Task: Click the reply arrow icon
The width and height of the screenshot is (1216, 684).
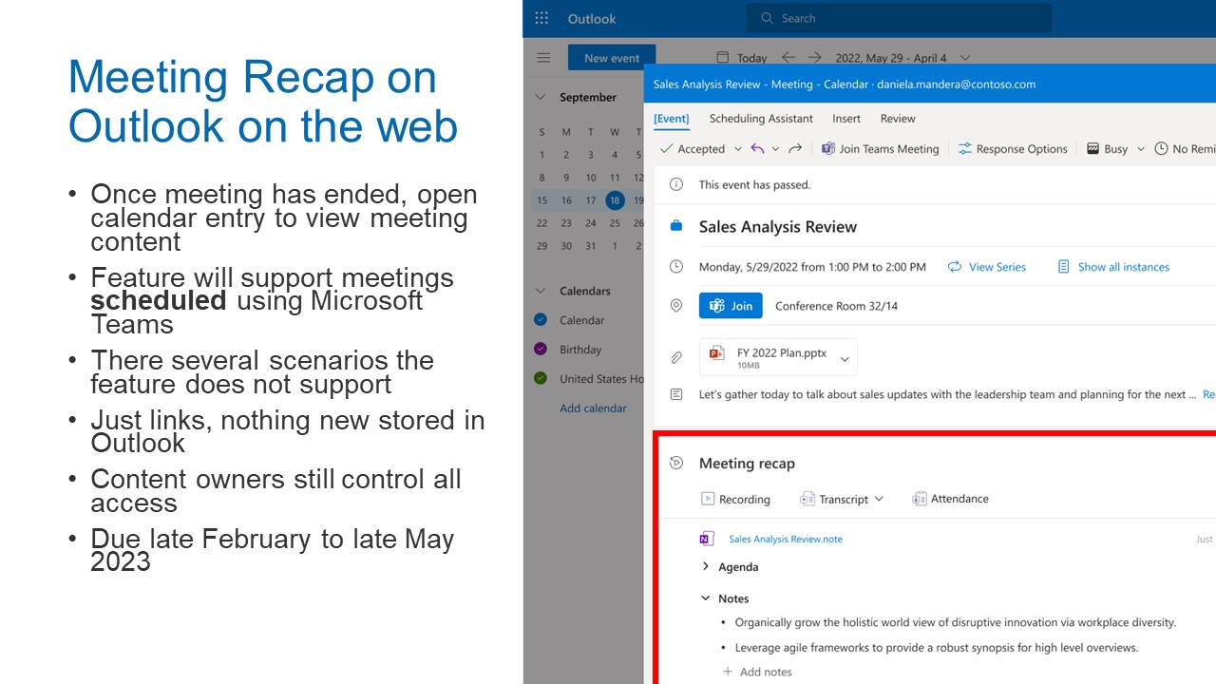Action: pos(757,149)
